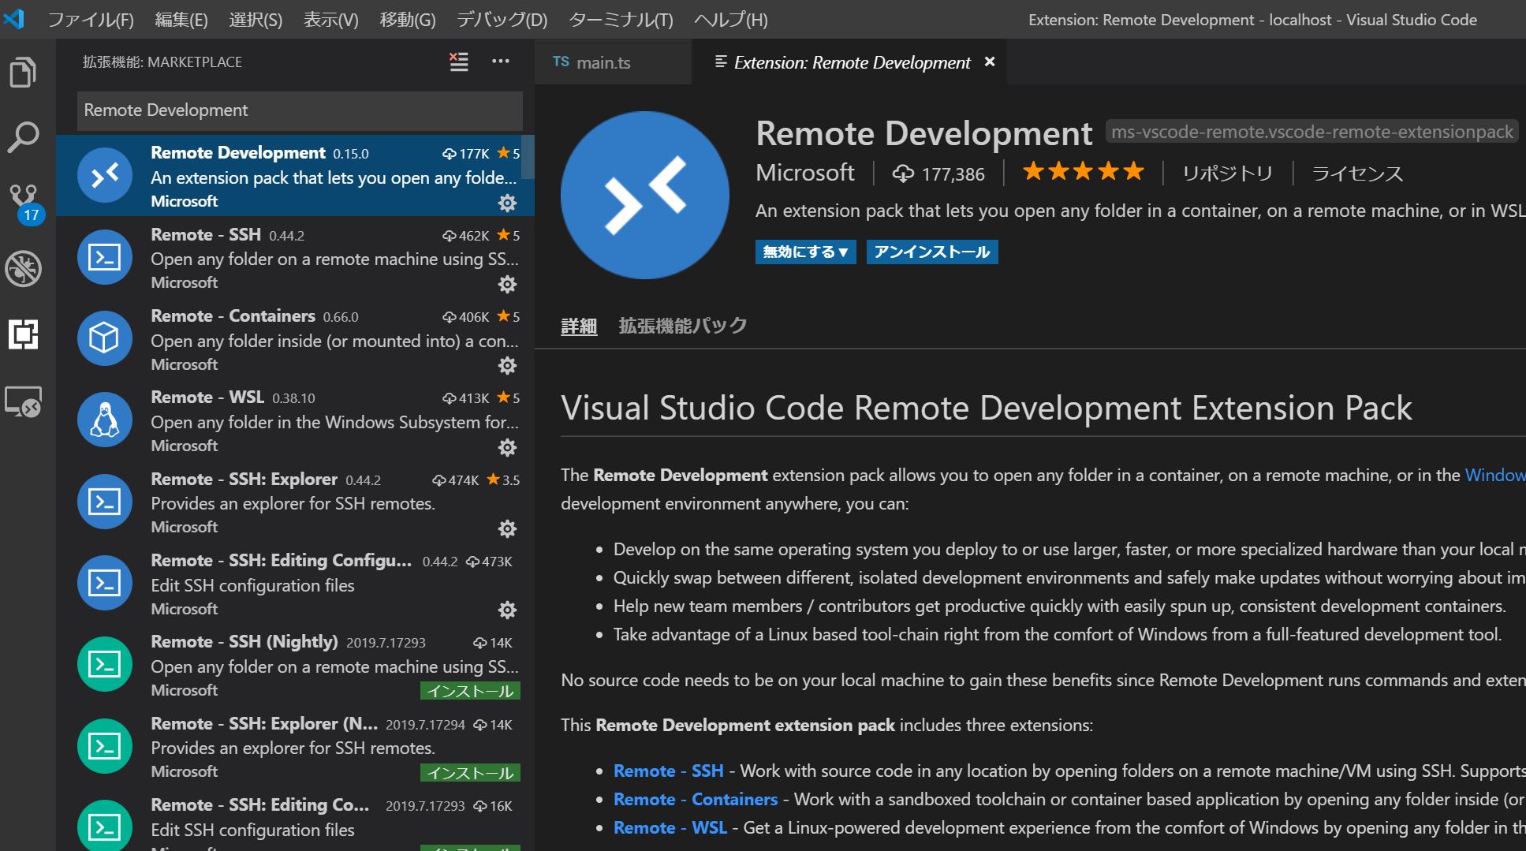This screenshot has width=1526, height=851.
Task: Follow the Remote - WSL link in description
Action: coord(670,827)
